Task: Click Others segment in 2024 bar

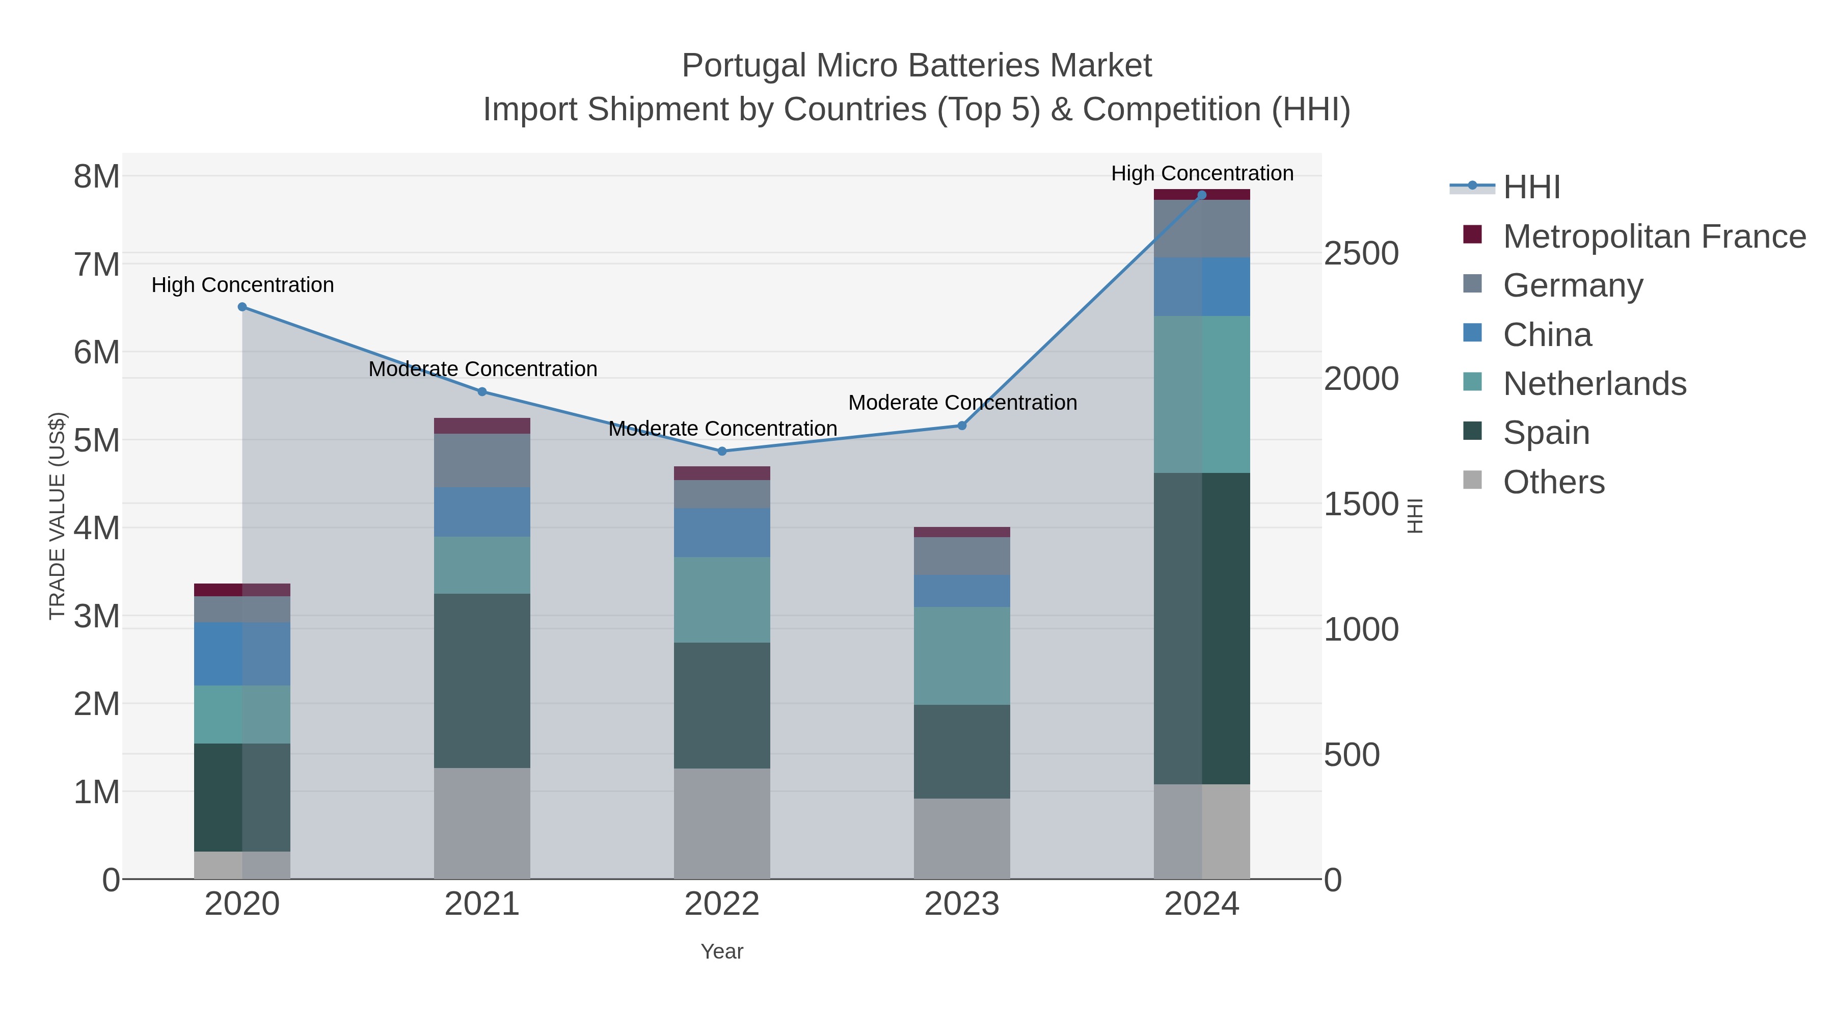Action: (1202, 832)
